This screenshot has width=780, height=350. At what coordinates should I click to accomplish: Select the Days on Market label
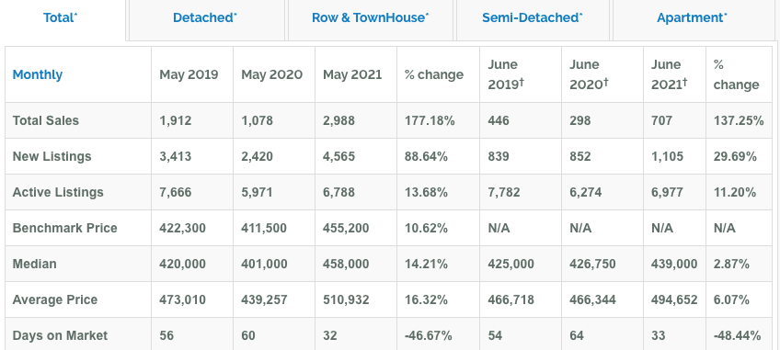pyautogui.click(x=60, y=335)
